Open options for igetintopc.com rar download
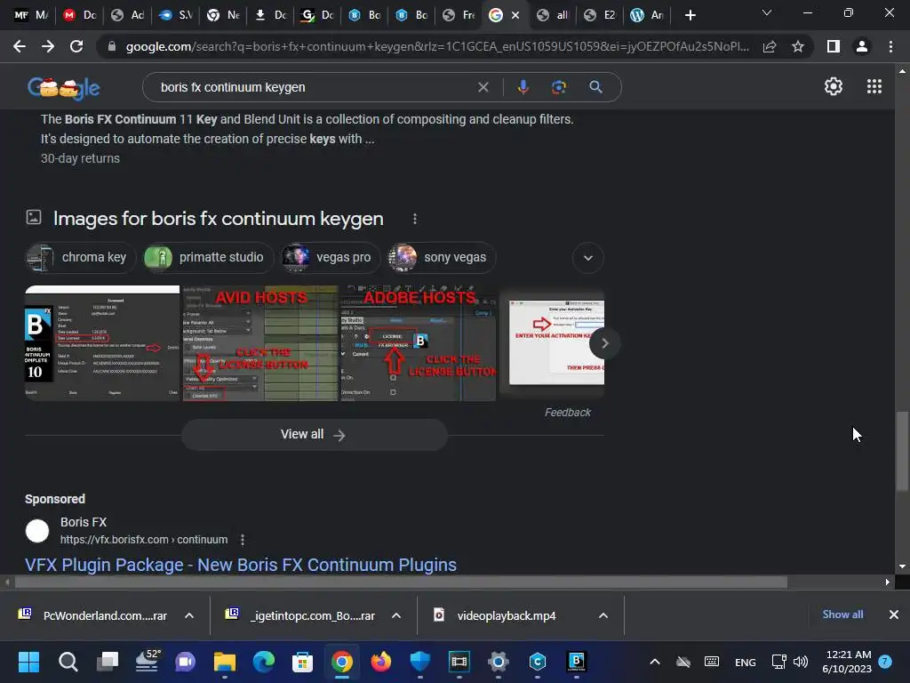 tap(396, 615)
